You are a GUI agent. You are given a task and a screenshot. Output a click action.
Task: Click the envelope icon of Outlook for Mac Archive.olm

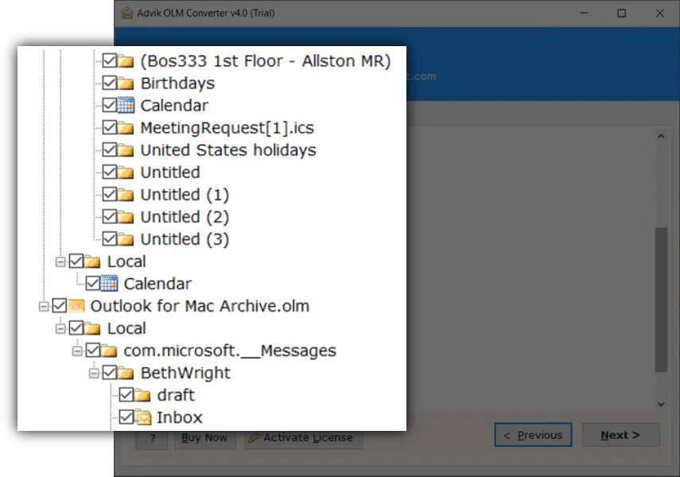coord(76,306)
